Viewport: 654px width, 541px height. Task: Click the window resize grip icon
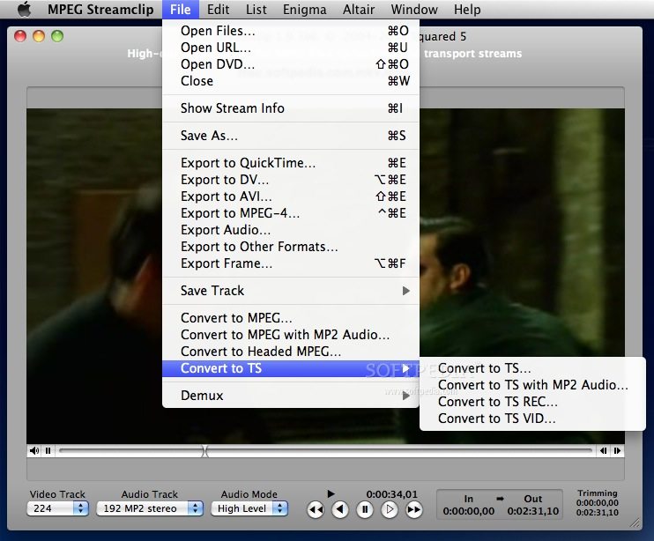point(635,522)
